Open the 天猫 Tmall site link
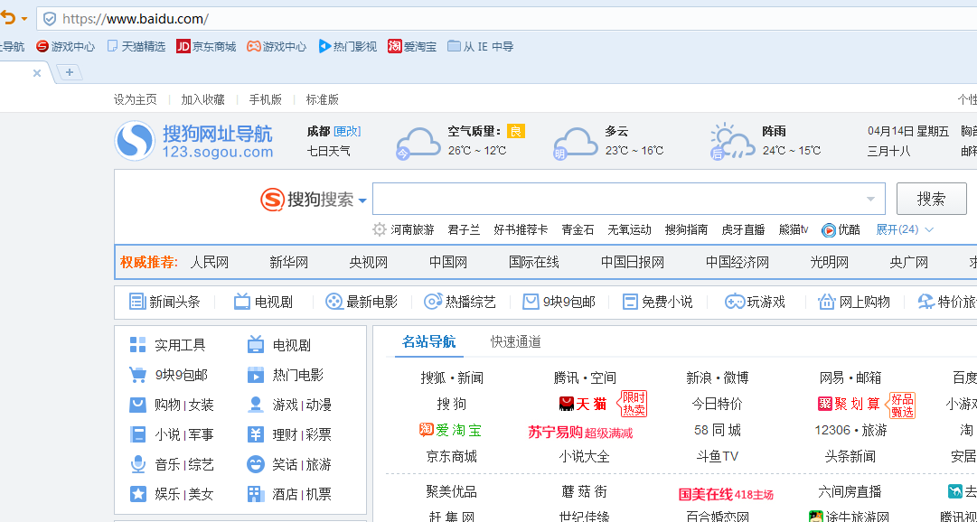 (583, 404)
